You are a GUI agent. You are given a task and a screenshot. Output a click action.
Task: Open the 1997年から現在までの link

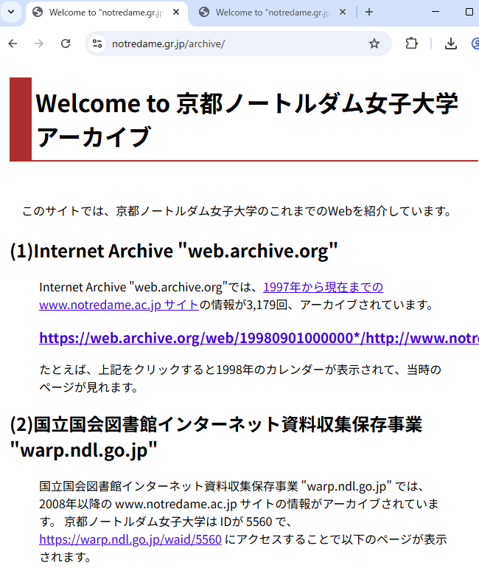323,287
